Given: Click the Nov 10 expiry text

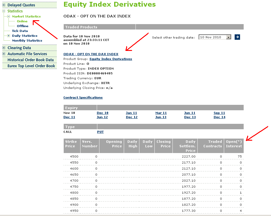Looking at the screenshot, I should 69,113.
